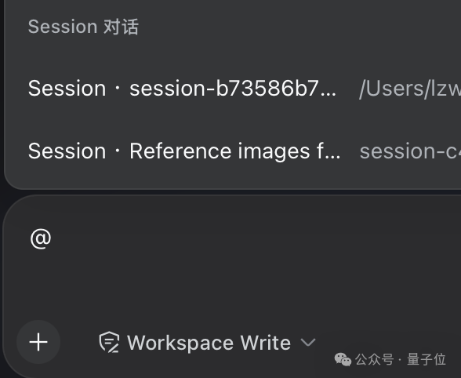Click the @ mention symbol in the input
Image resolution: width=461 pixels, height=378 pixels.
pos(41,239)
